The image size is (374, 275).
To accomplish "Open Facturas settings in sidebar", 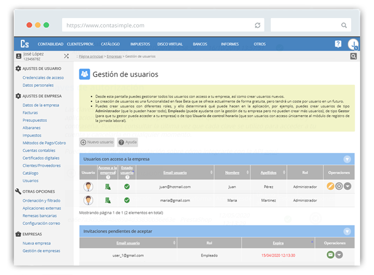I will click(30, 113).
